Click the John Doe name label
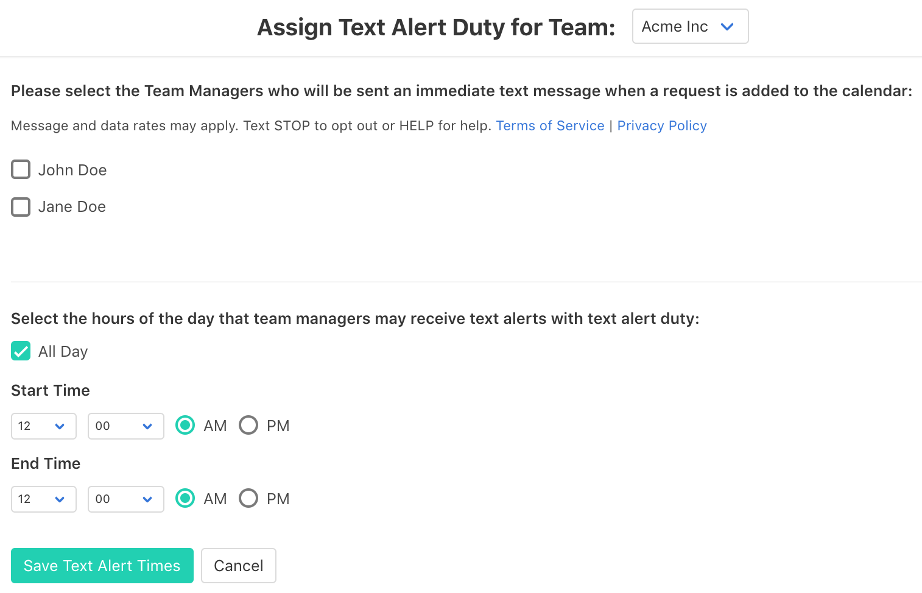The width and height of the screenshot is (922, 593). click(72, 170)
